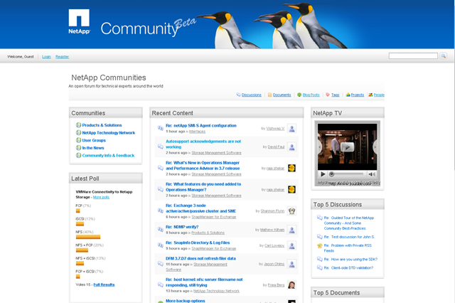Click the Products & Solutions globe icon

pos(78,125)
